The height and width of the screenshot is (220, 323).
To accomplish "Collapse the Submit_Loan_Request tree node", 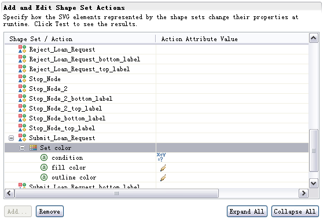I will (12, 138).
